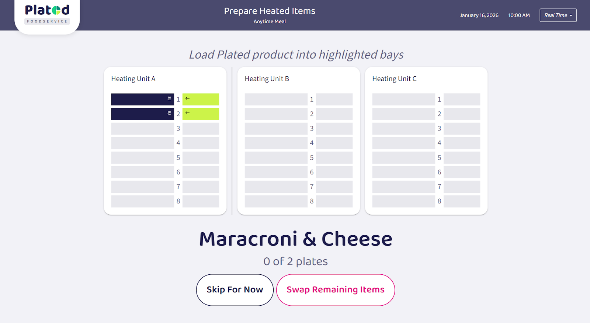Click heat icon in Unit A bay 2
Image resolution: width=590 pixels, height=323 pixels.
[x=169, y=113]
